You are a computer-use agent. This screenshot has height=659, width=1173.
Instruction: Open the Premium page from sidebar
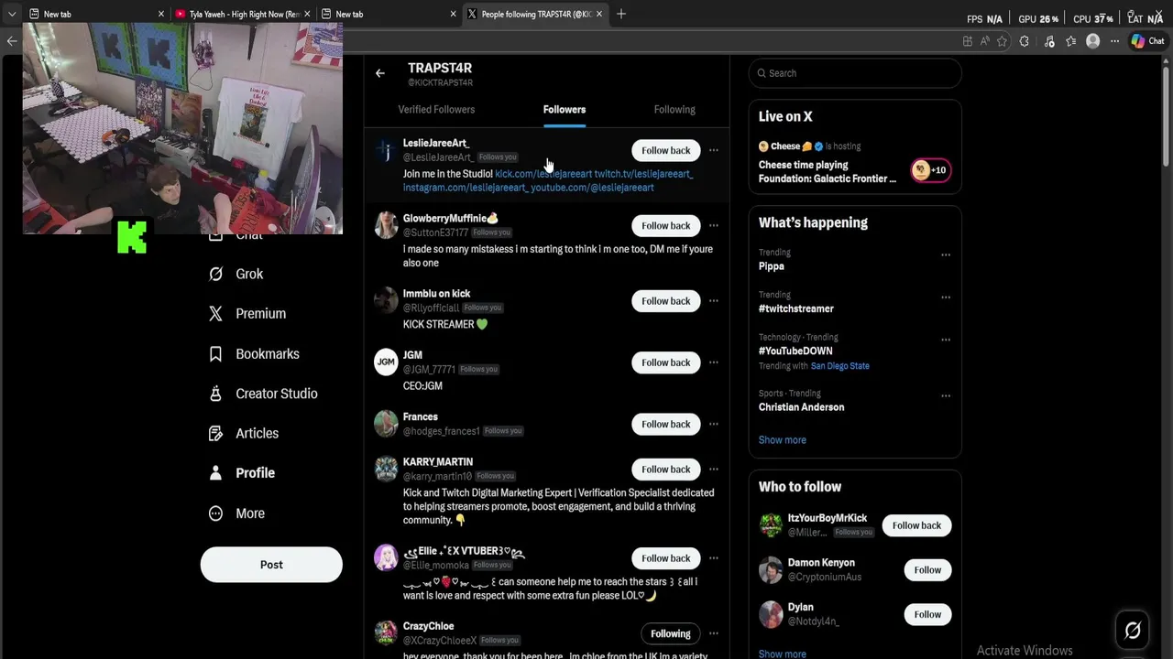click(247, 313)
